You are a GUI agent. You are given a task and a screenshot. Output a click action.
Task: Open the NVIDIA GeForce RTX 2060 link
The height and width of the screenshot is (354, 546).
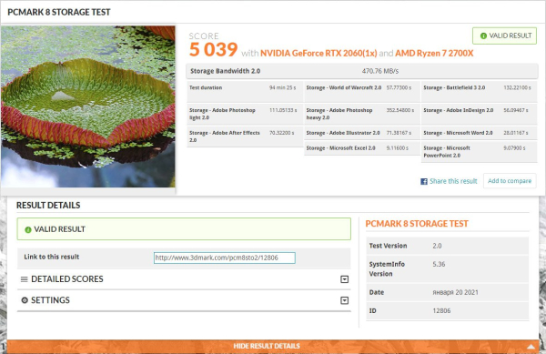click(318, 54)
